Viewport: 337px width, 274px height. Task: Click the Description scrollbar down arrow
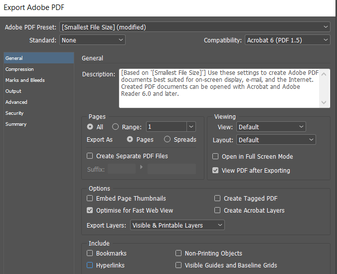[x=324, y=102]
